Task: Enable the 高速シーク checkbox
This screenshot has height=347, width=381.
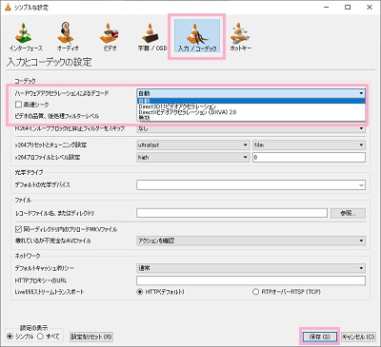Action: point(18,105)
